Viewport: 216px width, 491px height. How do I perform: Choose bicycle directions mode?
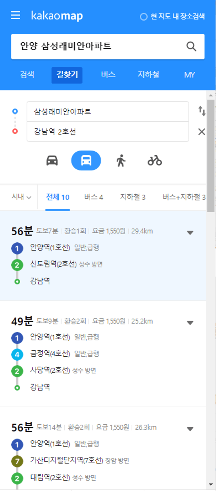[x=155, y=161]
